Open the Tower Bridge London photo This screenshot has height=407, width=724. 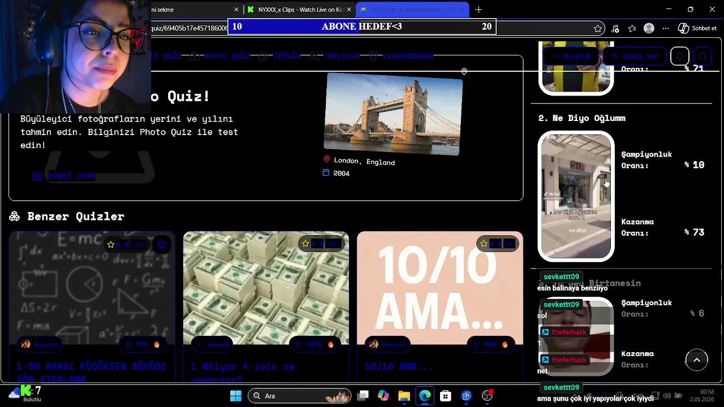coord(394,114)
